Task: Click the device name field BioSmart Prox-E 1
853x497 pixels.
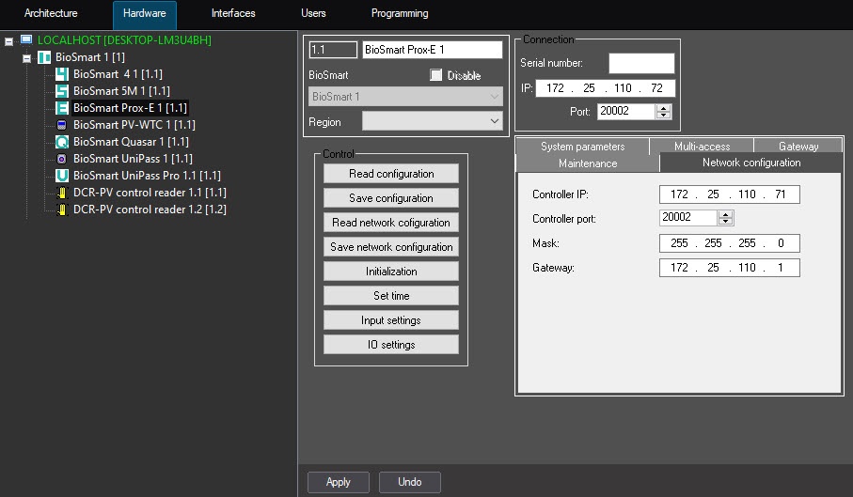Action: pyautogui.click(x=433, y=50)
